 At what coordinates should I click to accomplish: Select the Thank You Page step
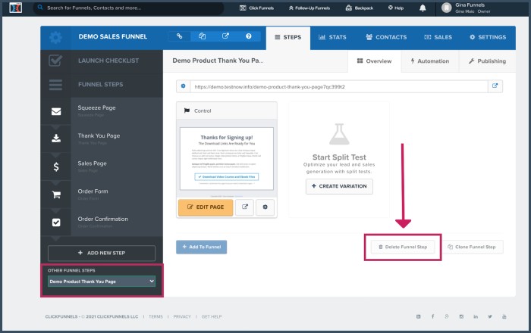tap(102, 138)
